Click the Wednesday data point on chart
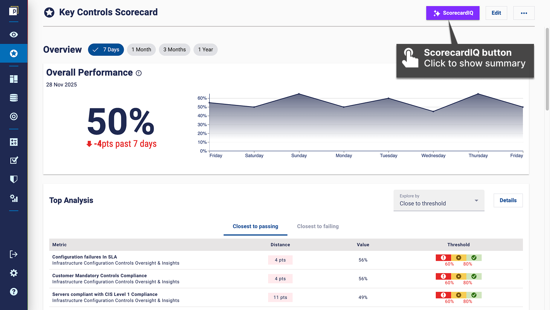550x310 pixels. pos(433,111)
